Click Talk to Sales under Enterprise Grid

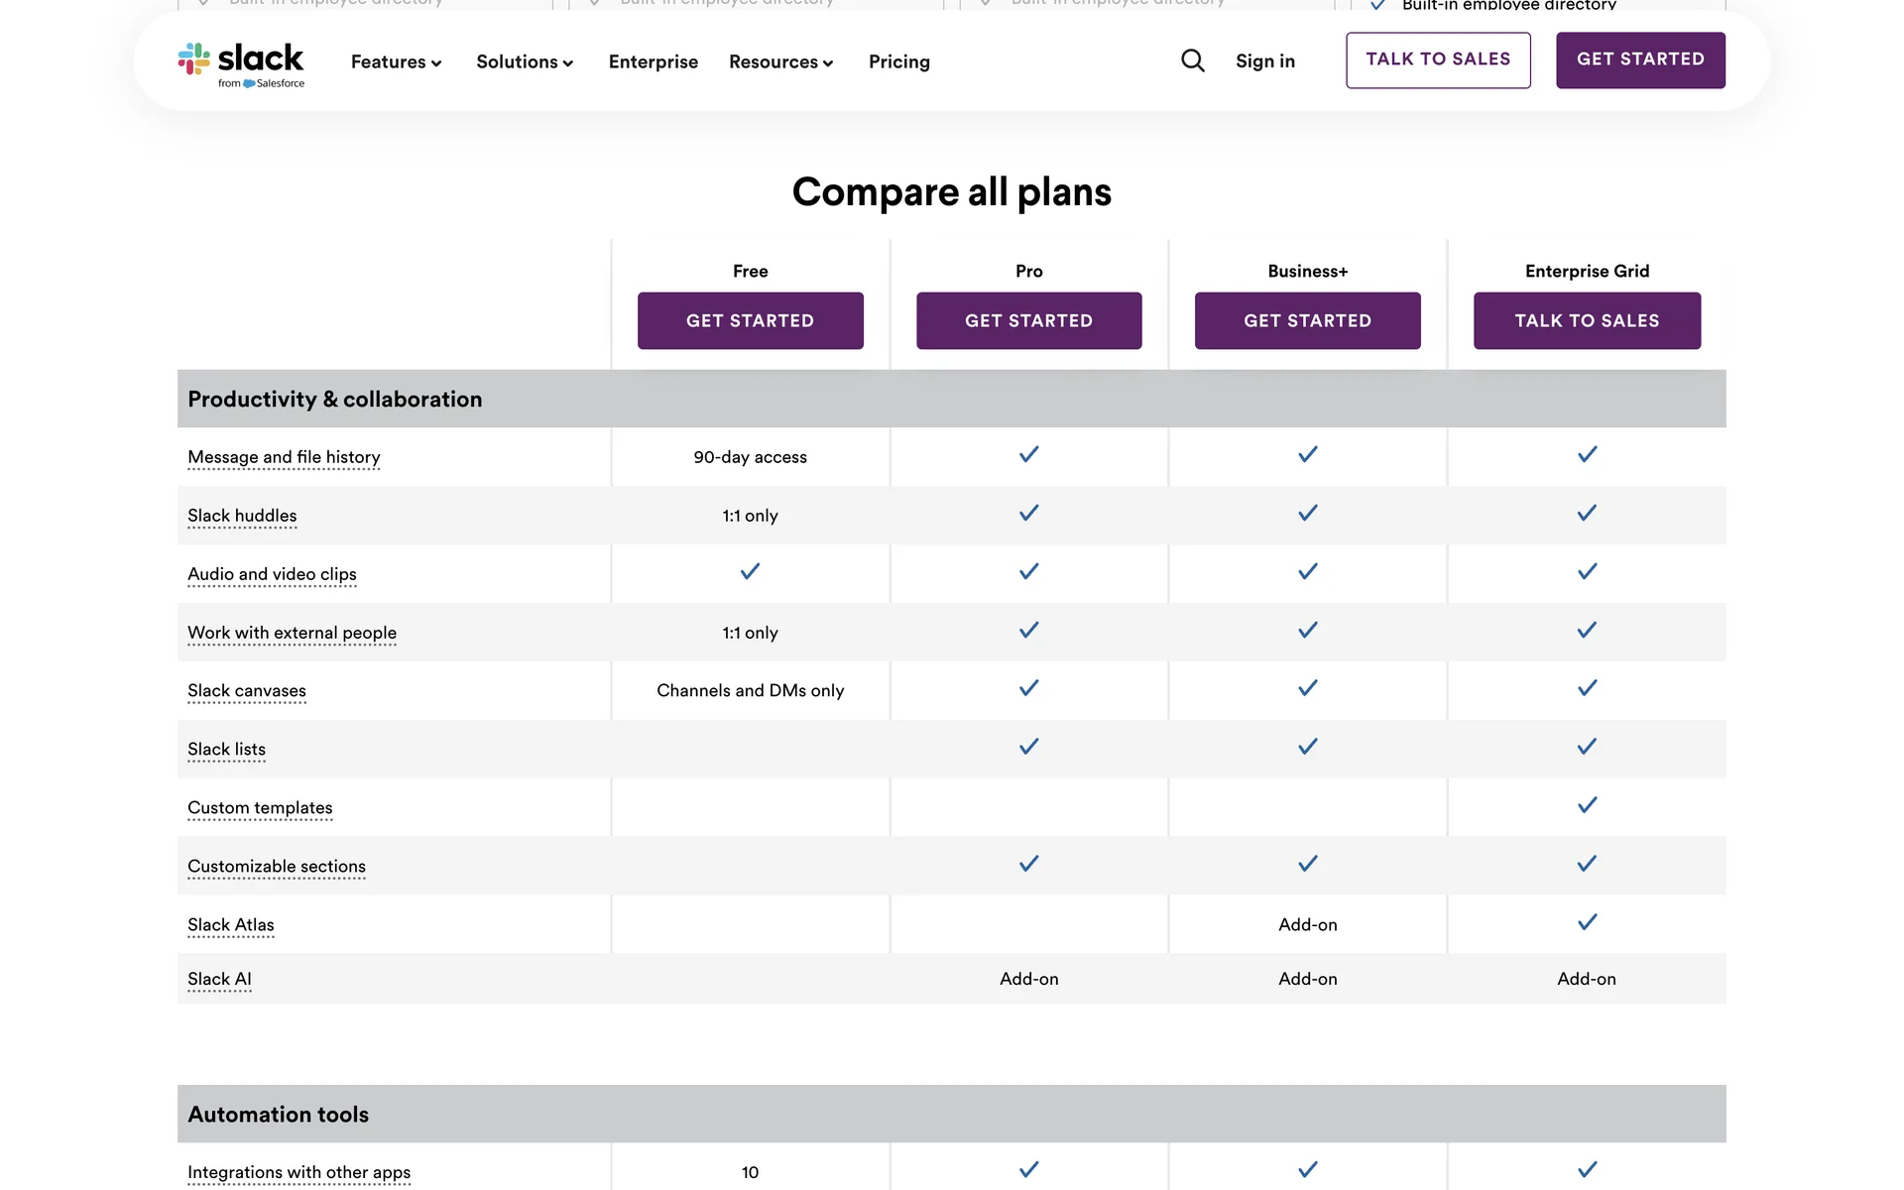(1586, 320)
